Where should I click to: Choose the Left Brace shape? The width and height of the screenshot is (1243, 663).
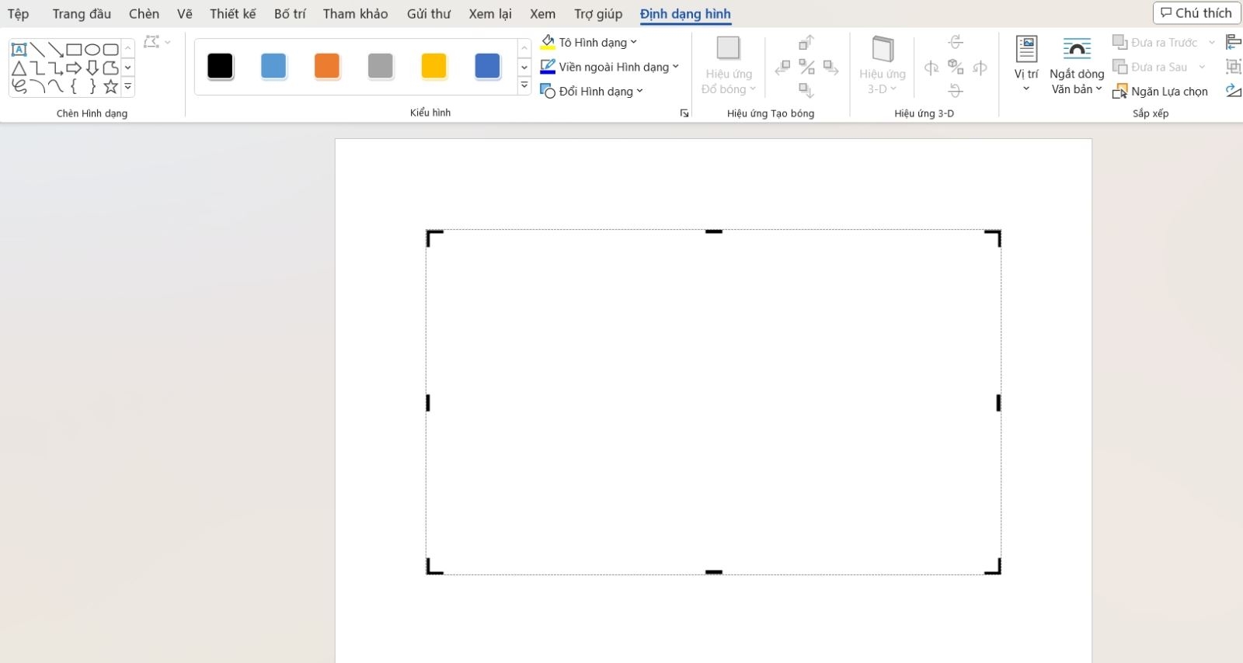point(74,86)
